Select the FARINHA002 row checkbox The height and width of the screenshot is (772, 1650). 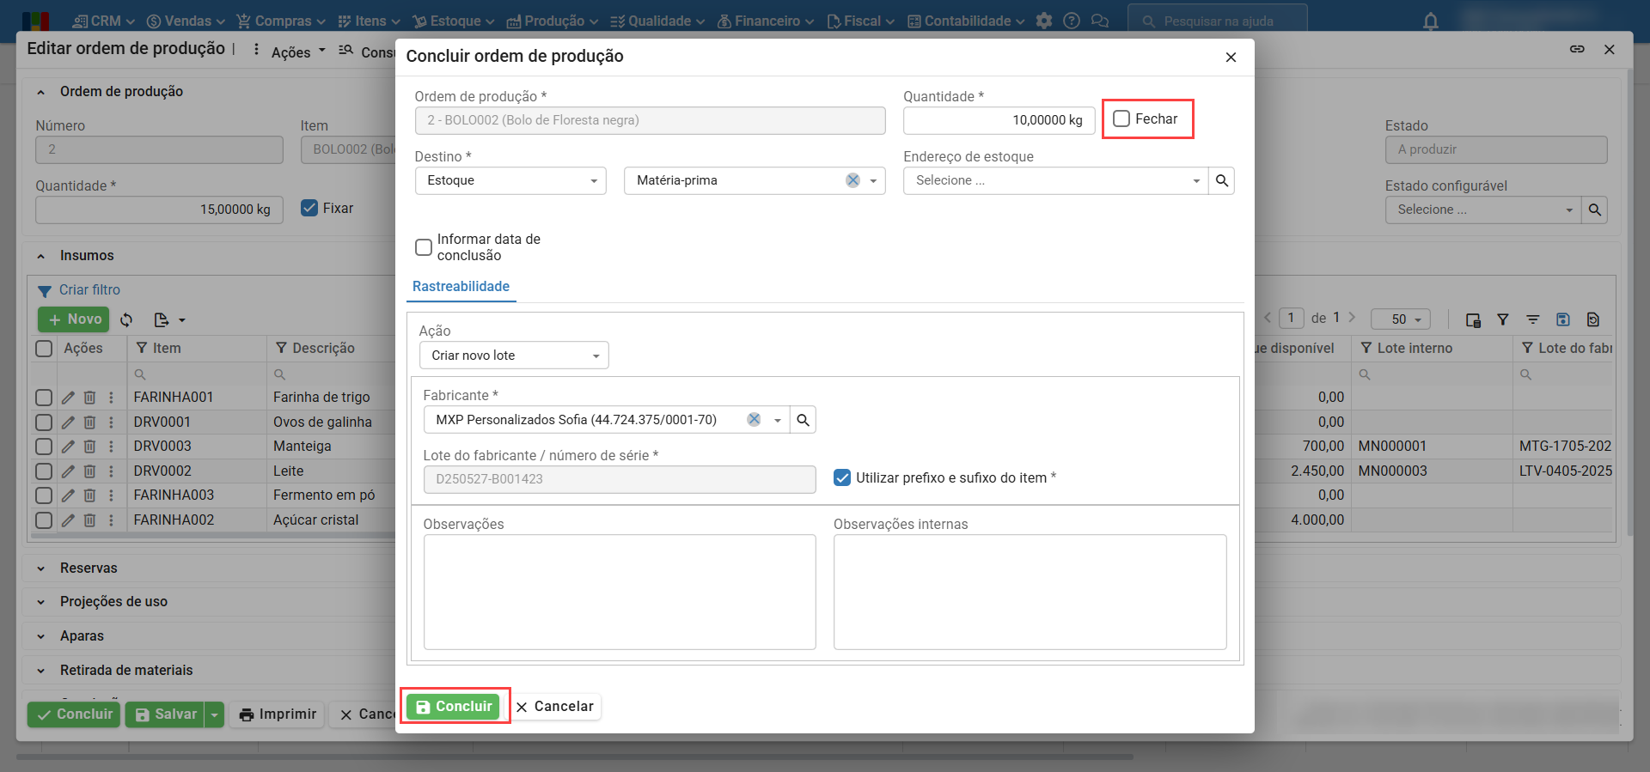pyautogui.click(x=44, y=520)
